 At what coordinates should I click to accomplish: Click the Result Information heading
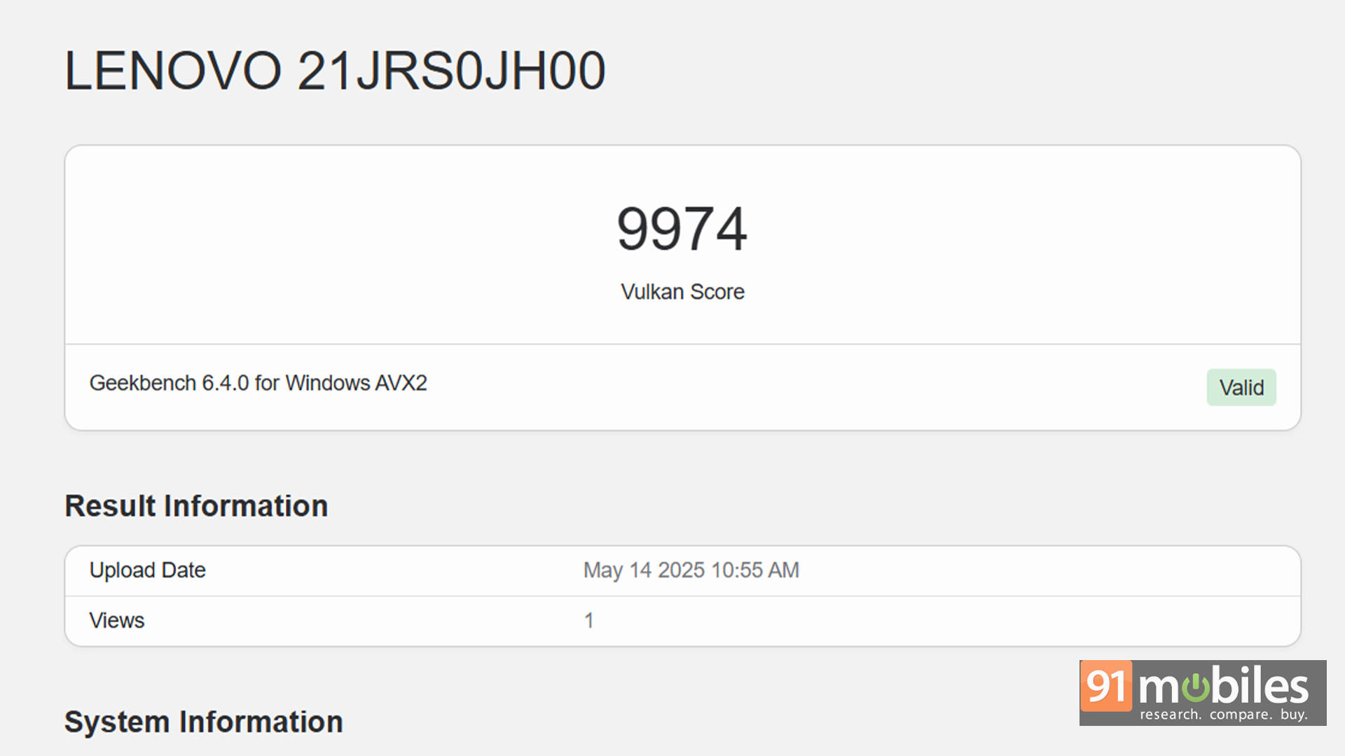coord(196,505)
